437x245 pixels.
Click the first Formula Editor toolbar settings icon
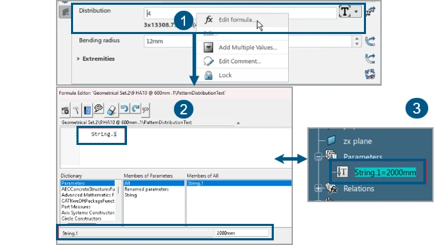pos(66,110)
